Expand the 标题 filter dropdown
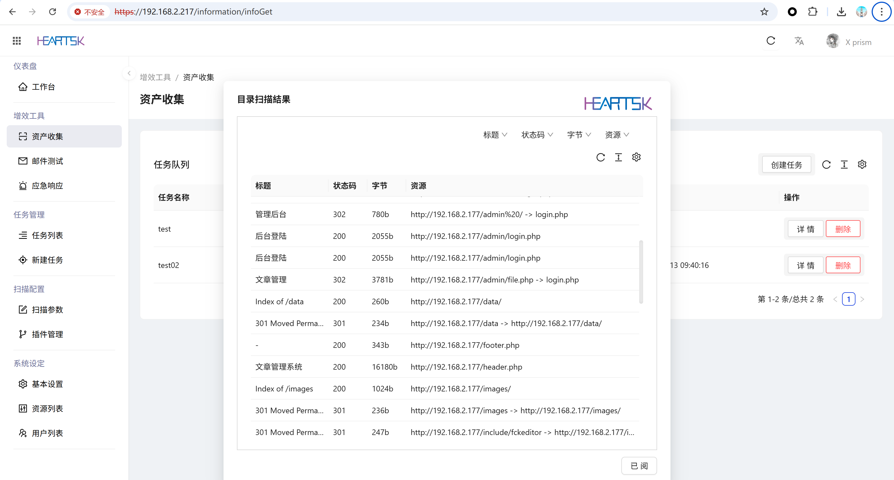The height and width of the screenshot is (480, 894). [x=495, y=135]
